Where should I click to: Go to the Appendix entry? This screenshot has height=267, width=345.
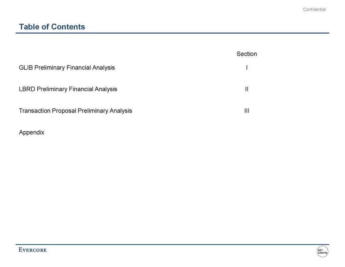click(x=32, y=132)
